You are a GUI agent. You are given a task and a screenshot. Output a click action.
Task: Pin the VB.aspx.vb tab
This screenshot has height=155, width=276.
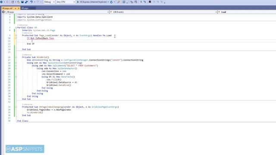click(16, 8)
